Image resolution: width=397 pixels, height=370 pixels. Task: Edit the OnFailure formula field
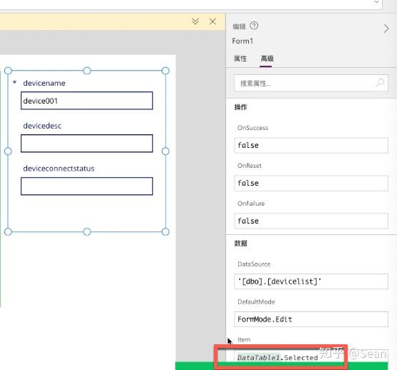pos(311,221)
